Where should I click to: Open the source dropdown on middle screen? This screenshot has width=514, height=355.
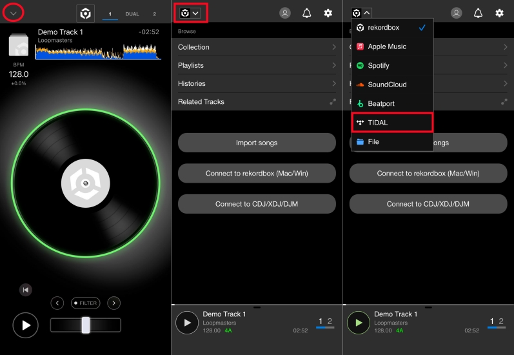tap(190, 13)
